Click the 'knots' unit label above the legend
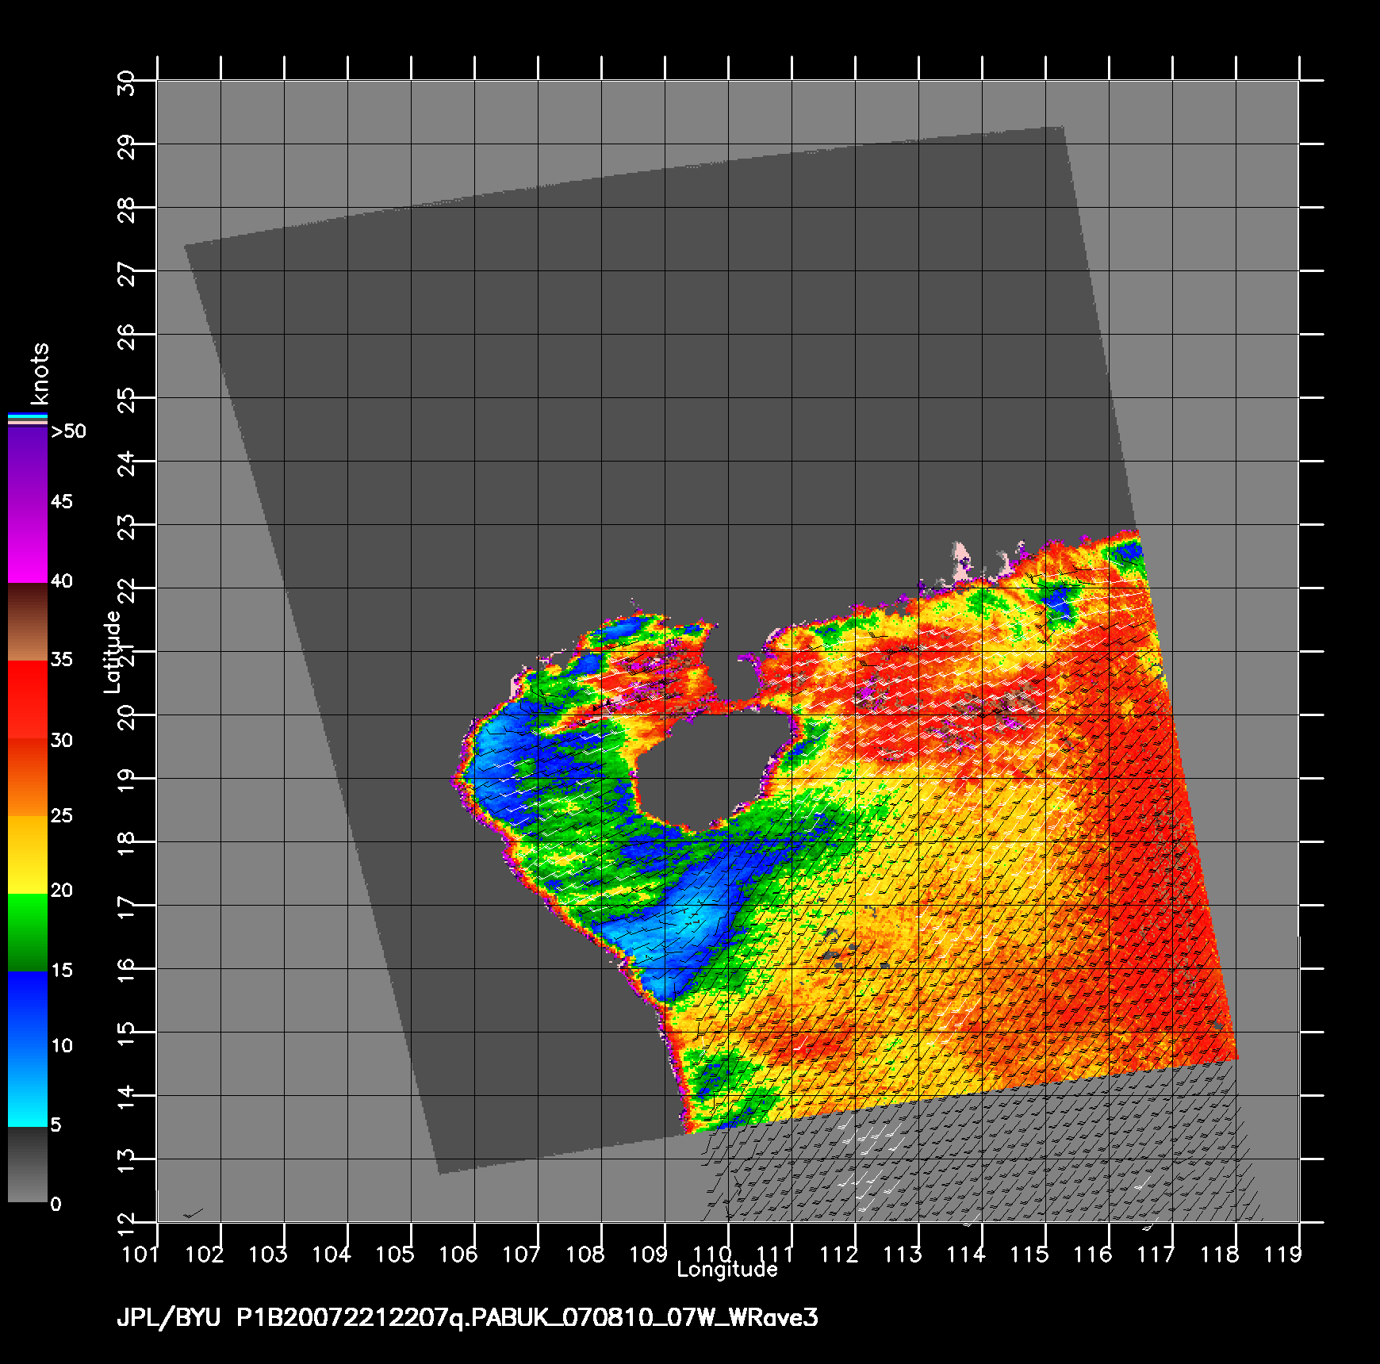Screen dimensions: 1380x1364 click(40, 374)
